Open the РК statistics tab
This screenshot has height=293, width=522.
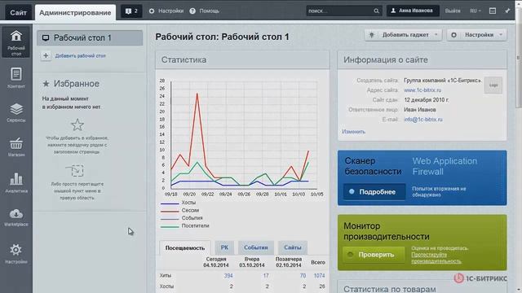point(225,247)
